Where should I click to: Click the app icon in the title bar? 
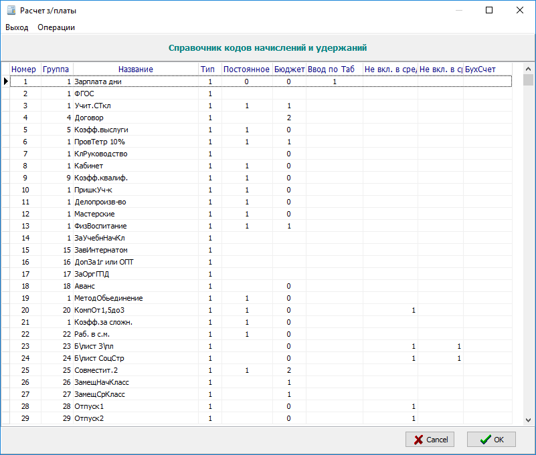point(11,11)
